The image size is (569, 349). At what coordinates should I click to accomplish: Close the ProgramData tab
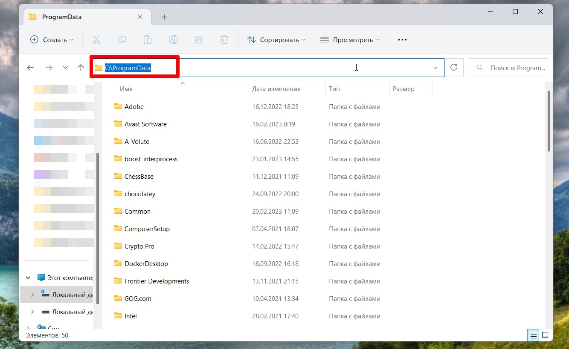(140, 17)
